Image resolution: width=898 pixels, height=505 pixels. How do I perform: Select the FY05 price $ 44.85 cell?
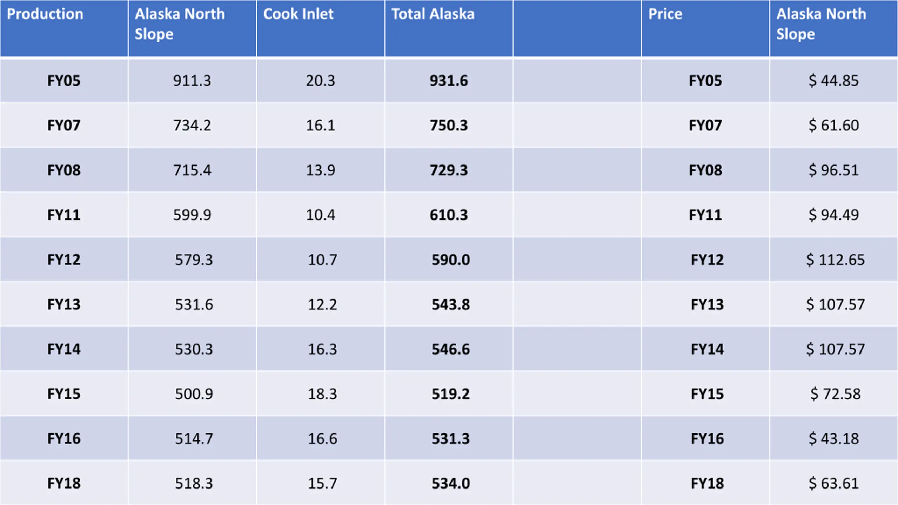834,81
